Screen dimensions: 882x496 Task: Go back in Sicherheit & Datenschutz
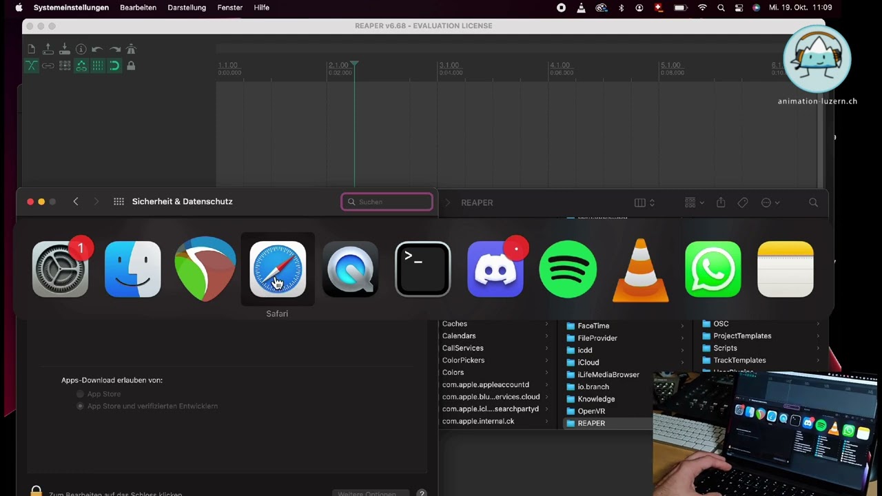76,201
